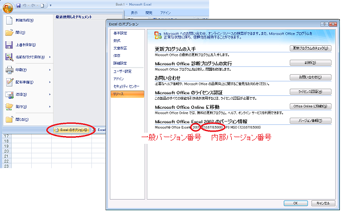The width and height of the screenshot is (341, 213).
Task: Select row header 20 in the worksheet
Action: [6, 151]
